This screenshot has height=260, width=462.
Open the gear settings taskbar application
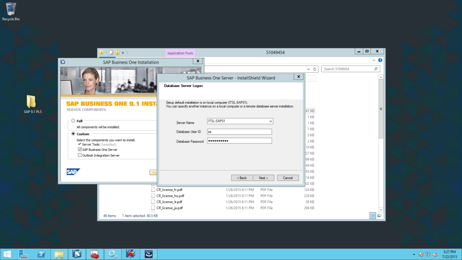coord(112,254)
